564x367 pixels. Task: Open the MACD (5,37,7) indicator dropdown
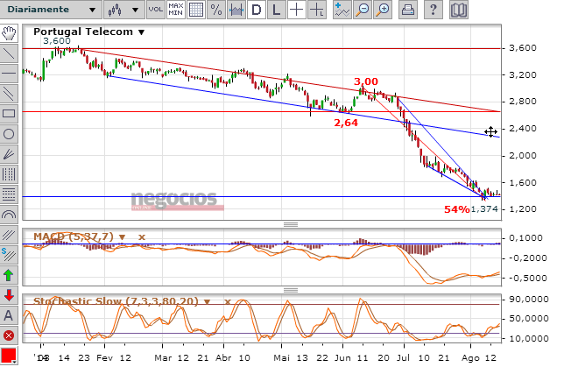(x=122, y=237)
